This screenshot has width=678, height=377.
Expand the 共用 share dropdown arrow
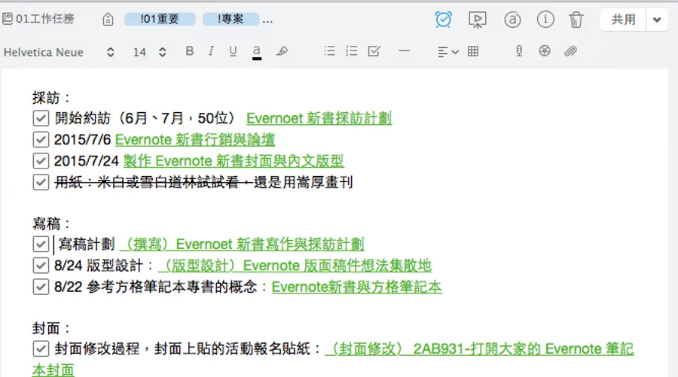click(657, 20)
